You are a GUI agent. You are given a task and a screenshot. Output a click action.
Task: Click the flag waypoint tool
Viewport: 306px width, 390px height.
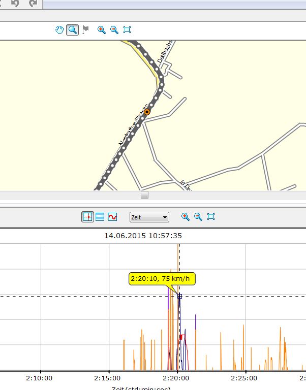85,30
